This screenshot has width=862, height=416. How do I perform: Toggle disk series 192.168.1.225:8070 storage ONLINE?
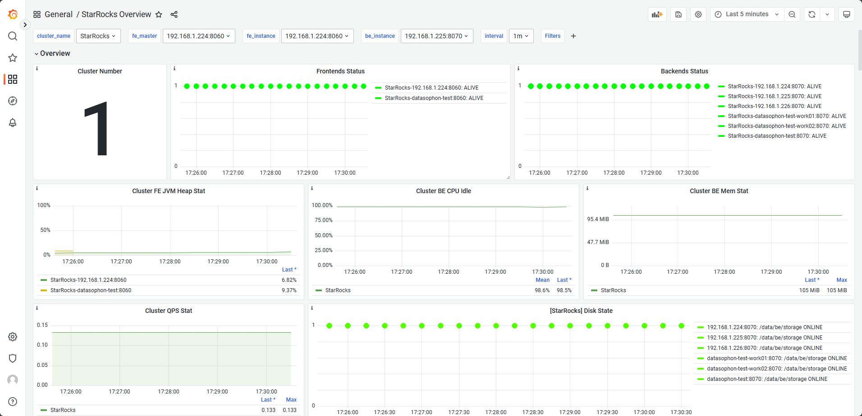pyautogui.click(x=765, y=338)
